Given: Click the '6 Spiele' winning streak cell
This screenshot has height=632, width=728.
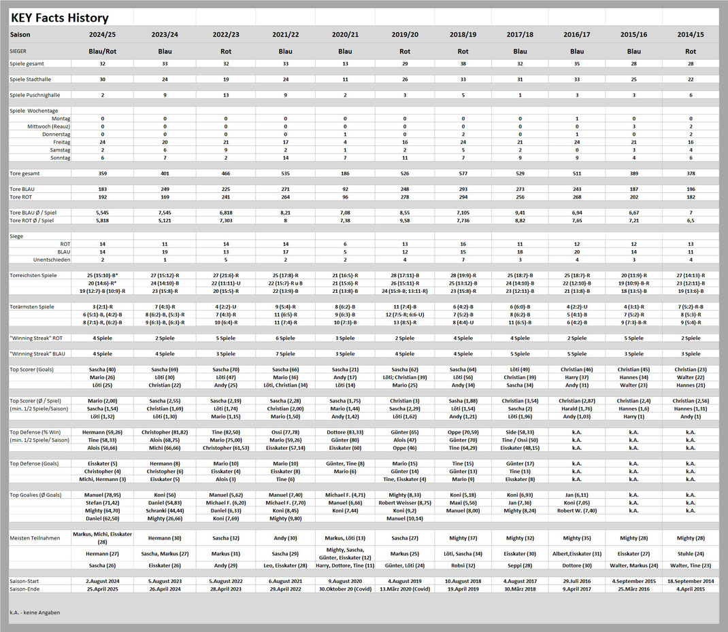Looking at the screenshot, I should [286, 338].
